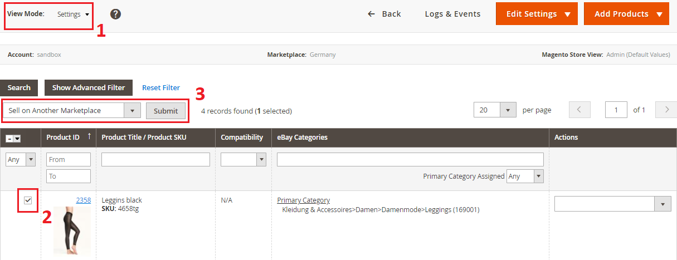This screenshot has height=260, width=677.
Task: Uncheck the Leggins black product checkbox
Action: (x=28, y=200)
